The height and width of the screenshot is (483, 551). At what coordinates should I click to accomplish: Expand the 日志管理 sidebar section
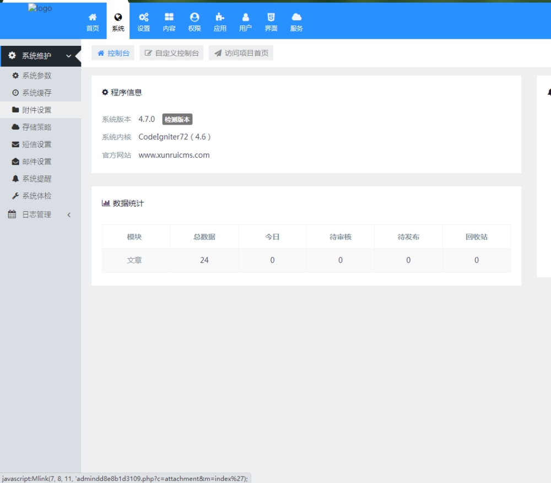coord(40,214)
